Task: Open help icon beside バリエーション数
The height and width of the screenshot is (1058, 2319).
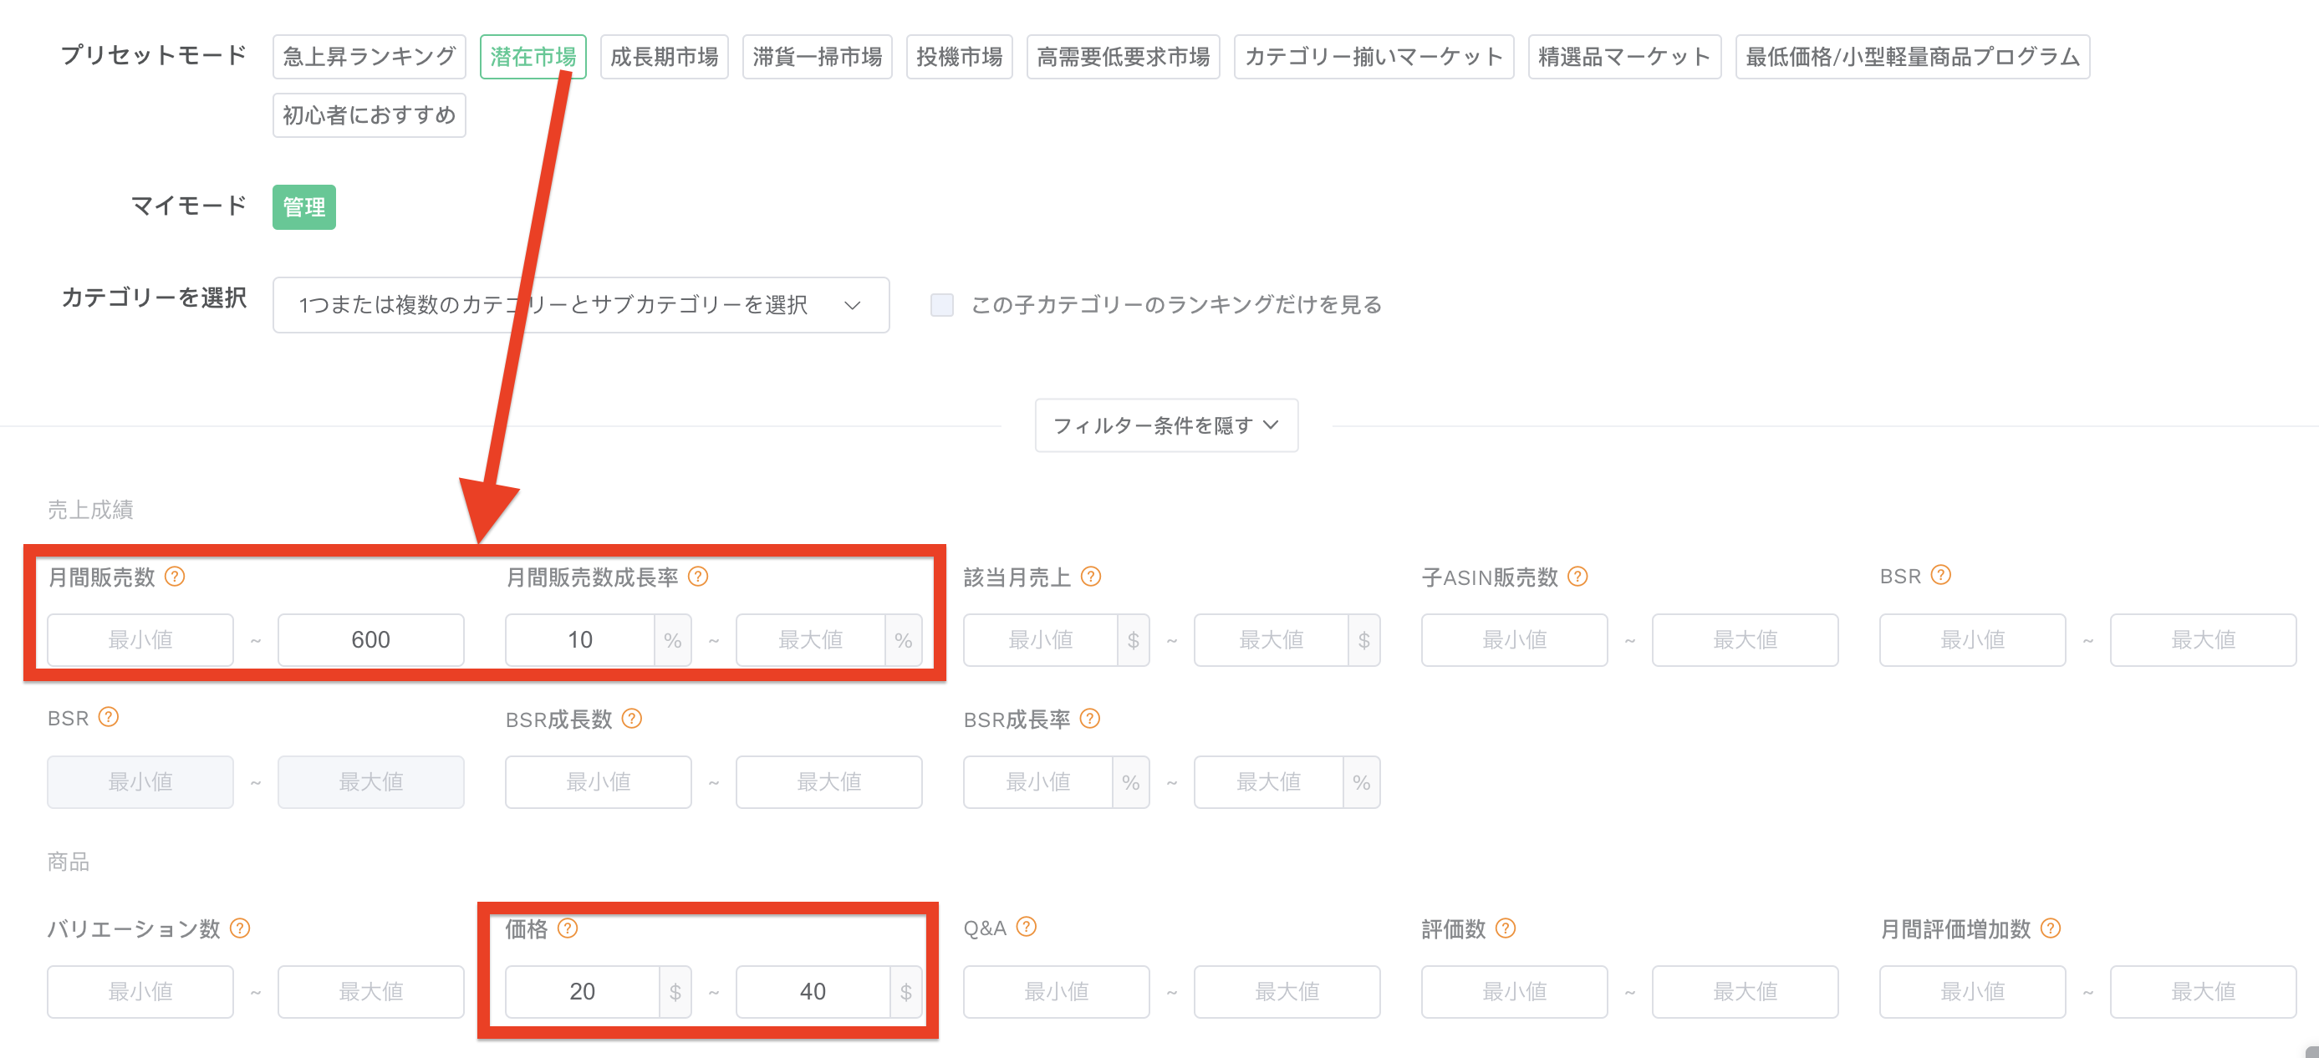Action: tap(241, 928)
